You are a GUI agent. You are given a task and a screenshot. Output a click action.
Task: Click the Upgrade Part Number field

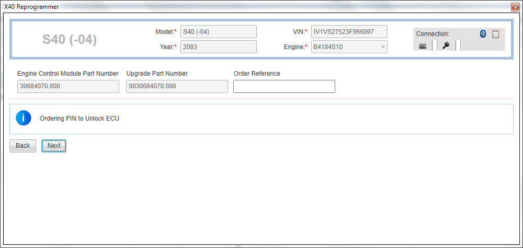click(177, 86)
